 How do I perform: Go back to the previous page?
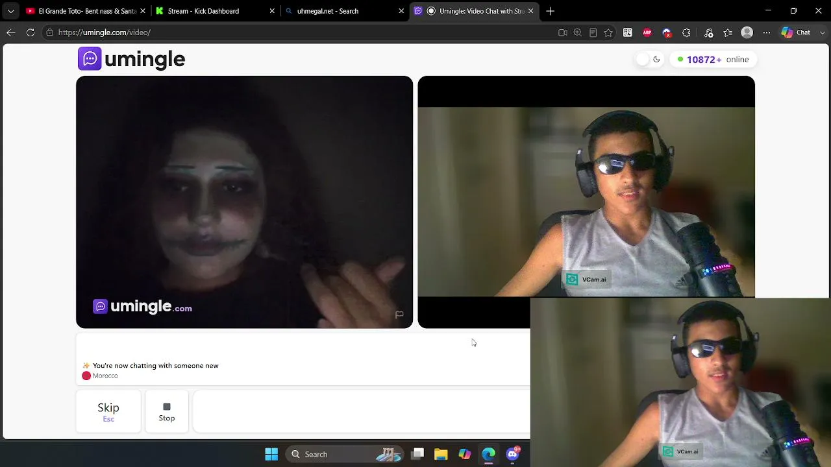tap(11, 32)
